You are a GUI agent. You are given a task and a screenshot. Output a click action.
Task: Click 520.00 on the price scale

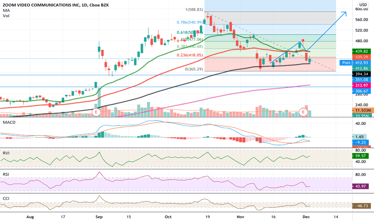coord(362,31)
